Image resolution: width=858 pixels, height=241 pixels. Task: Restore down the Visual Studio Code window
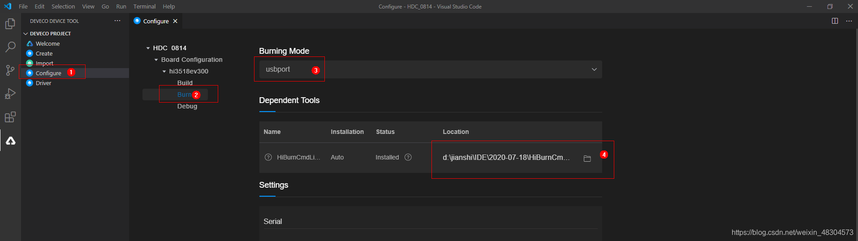pos(830,6)
